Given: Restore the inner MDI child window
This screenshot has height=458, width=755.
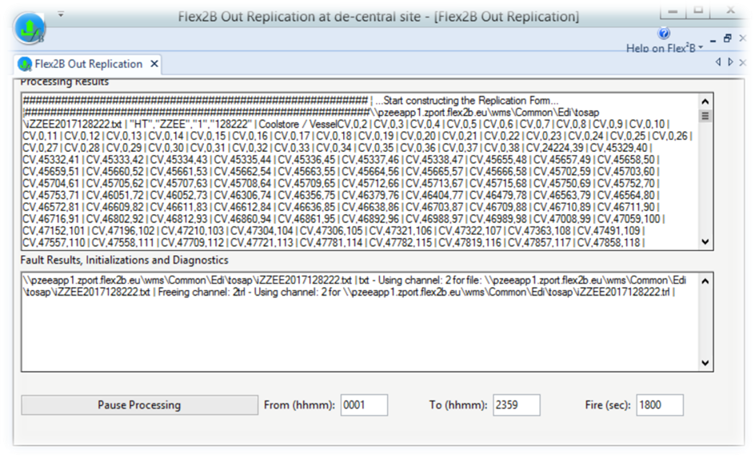Looking at the screenshot, I should pyautogui.click(x=728, y=38).
